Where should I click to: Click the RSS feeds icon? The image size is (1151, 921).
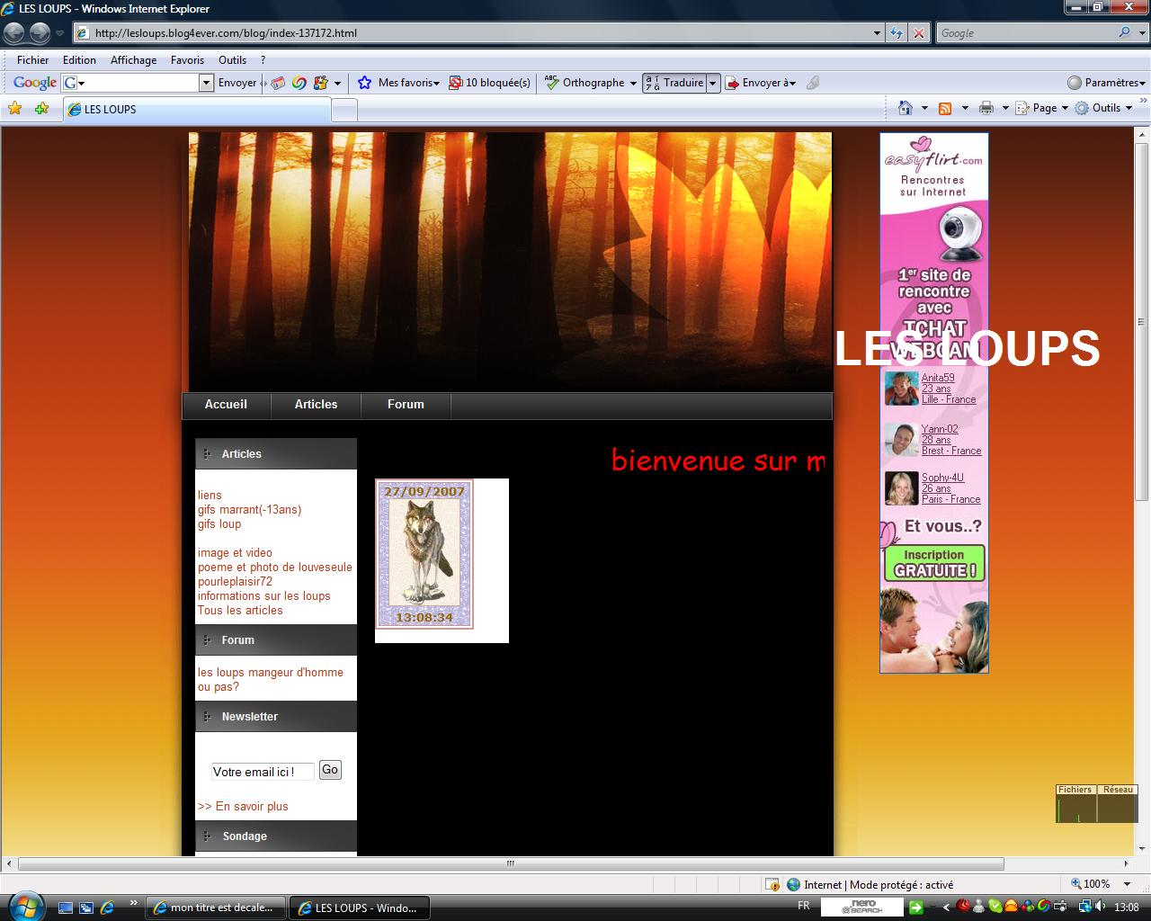click(945, 108)
